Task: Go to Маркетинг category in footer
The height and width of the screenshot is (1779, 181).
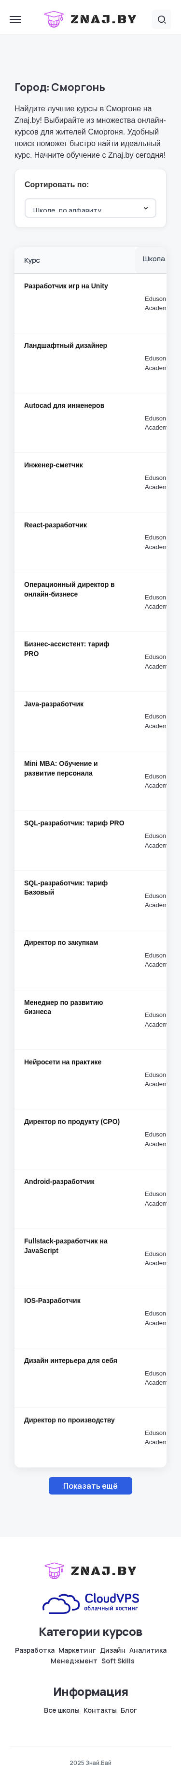Action: coord(77,1650)
